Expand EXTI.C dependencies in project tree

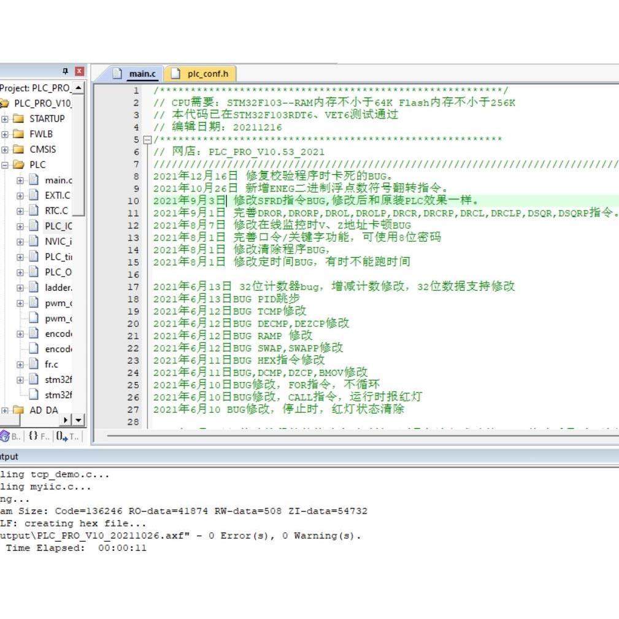coord(20,196)
